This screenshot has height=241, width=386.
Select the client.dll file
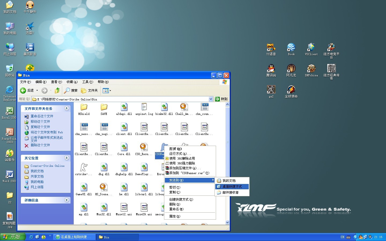click(124, 129)
